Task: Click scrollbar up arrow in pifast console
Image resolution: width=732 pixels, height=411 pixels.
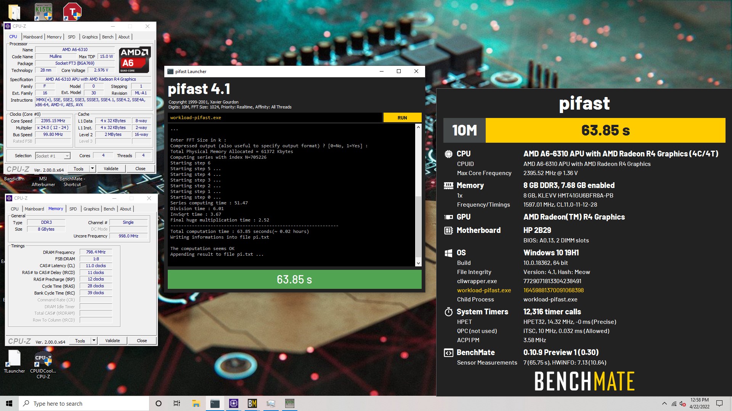Action: coord(418,127)
